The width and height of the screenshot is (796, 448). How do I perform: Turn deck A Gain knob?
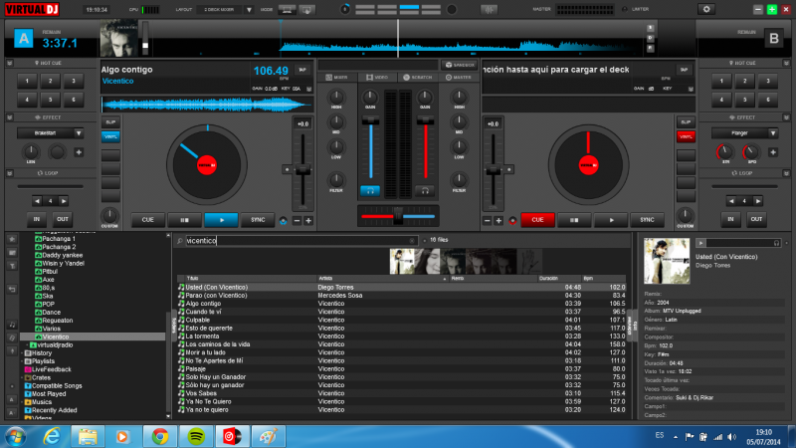click(370, 97)
